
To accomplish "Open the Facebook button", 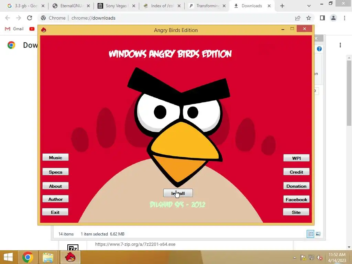I will 296,199.
